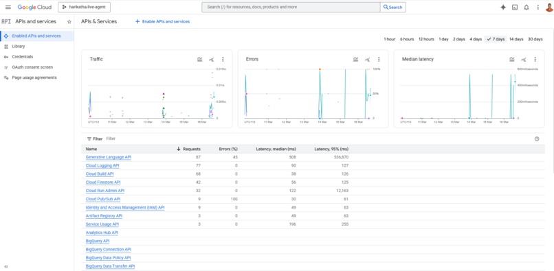Select the 6 hours time range
The image size is (554, 271).
click(407, 39)
